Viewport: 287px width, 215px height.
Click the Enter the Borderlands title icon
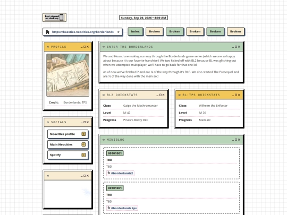pos(104,47)
